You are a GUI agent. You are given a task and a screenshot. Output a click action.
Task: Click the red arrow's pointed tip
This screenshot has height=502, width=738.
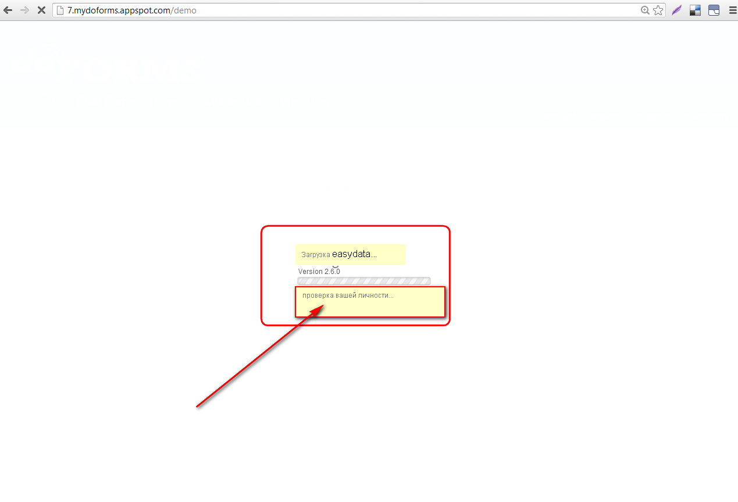[322, 307]
